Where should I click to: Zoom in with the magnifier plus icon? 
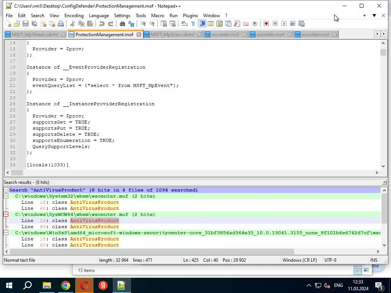143,24
